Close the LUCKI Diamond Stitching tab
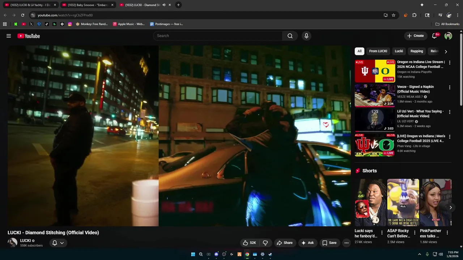This screenshot has height=260, width=463. [170, 5]
